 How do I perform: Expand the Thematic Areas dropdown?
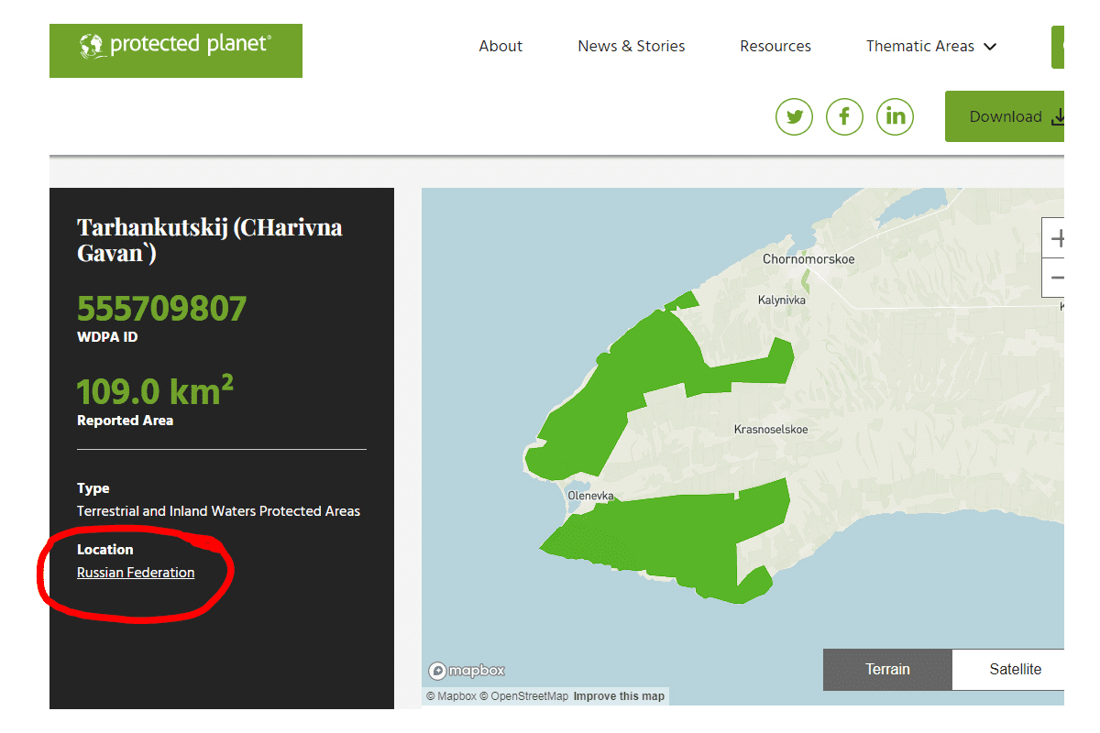(x=930, y=46)
